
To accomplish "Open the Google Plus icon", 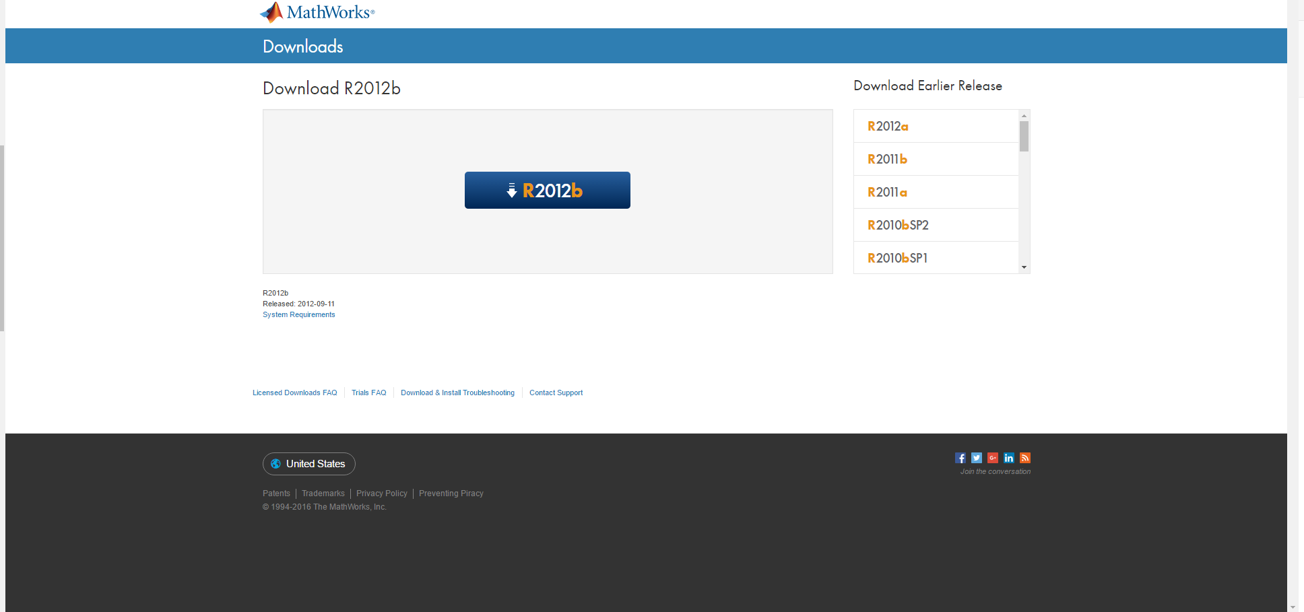I will [992, 458].
